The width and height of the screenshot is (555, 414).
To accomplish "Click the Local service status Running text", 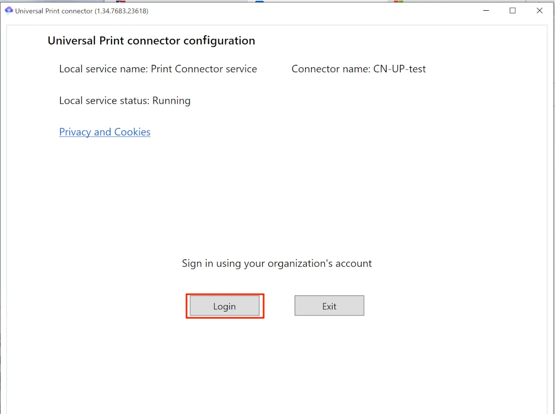I will (124, 100).
